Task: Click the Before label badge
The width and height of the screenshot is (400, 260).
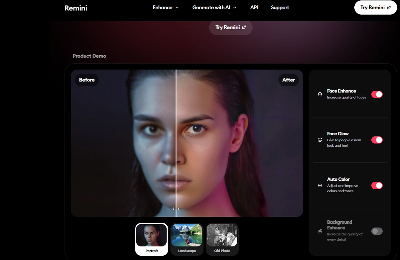Action: pyautogui.click(x=87, y=80)
